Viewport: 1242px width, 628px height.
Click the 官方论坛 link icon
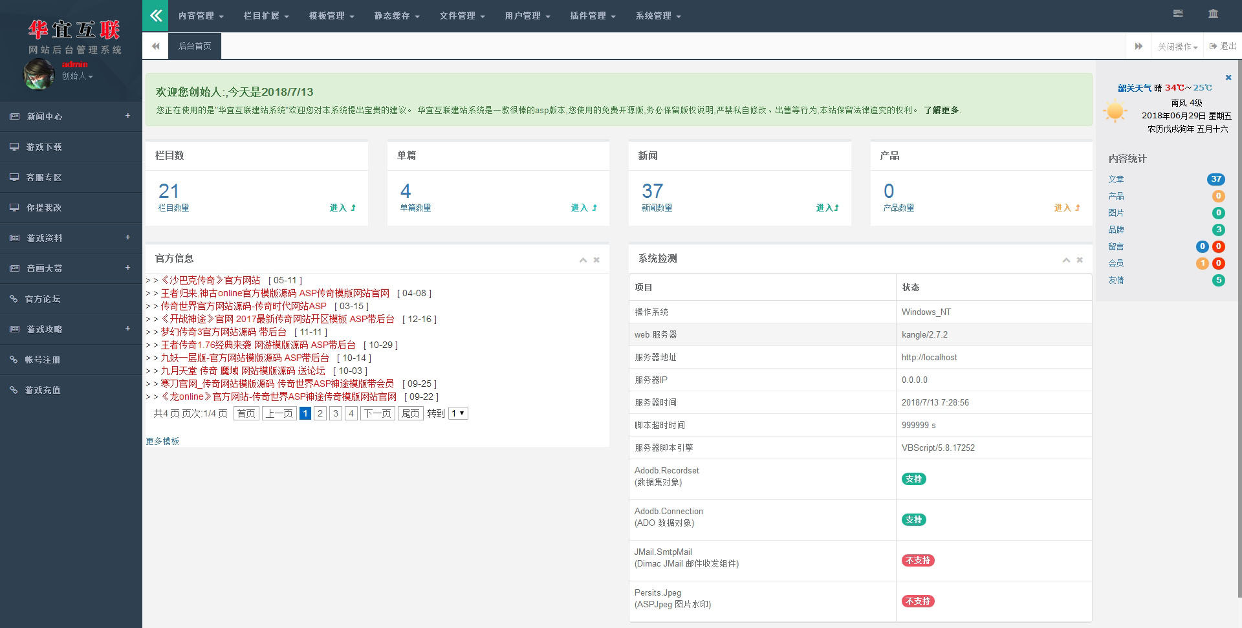pos(14,299)
